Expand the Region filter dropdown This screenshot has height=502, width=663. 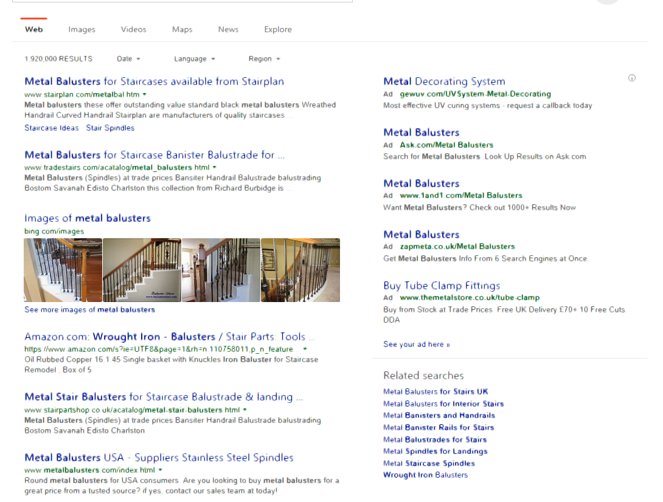point(264,59)
